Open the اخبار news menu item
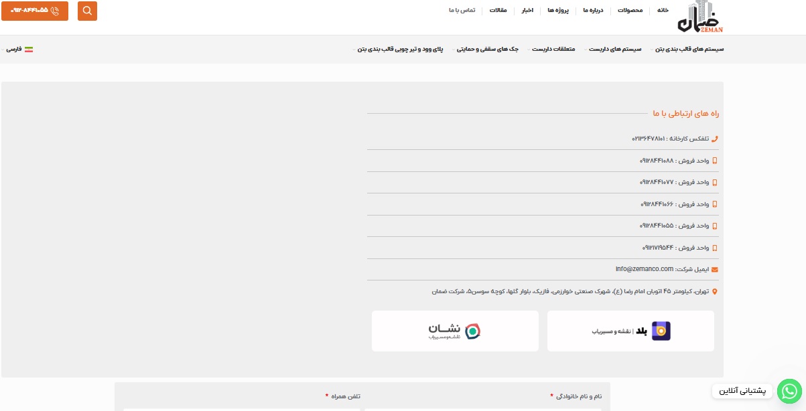 pos(527,10)
